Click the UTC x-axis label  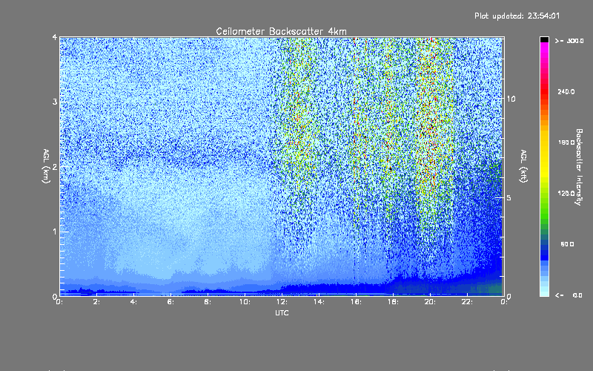click(282, 312)
